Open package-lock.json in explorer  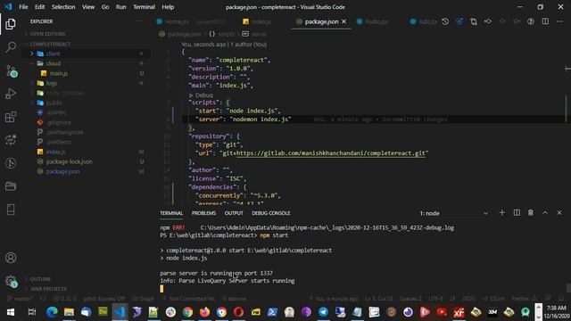tap(69, 161)
